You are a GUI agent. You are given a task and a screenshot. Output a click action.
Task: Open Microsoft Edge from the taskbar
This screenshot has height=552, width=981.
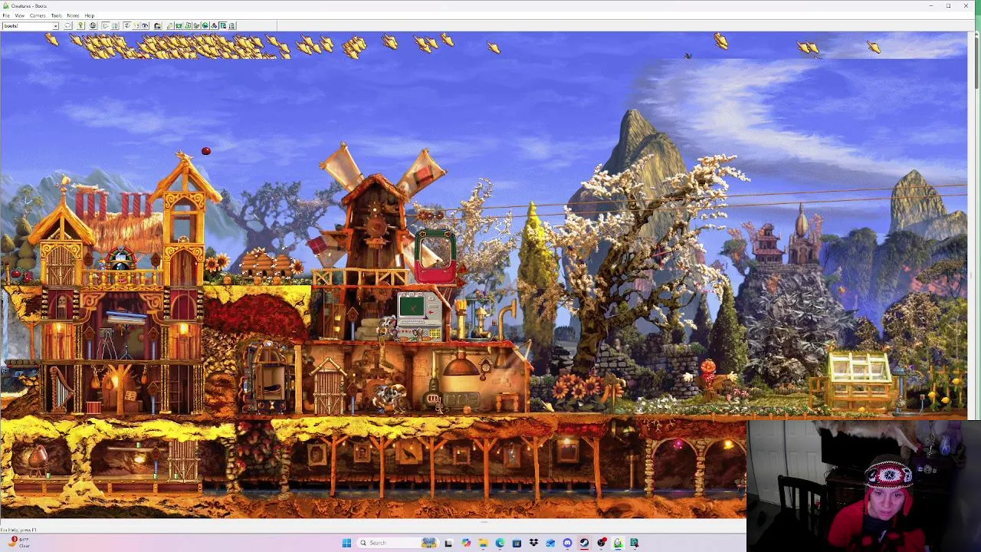click(x=500, y=543)
